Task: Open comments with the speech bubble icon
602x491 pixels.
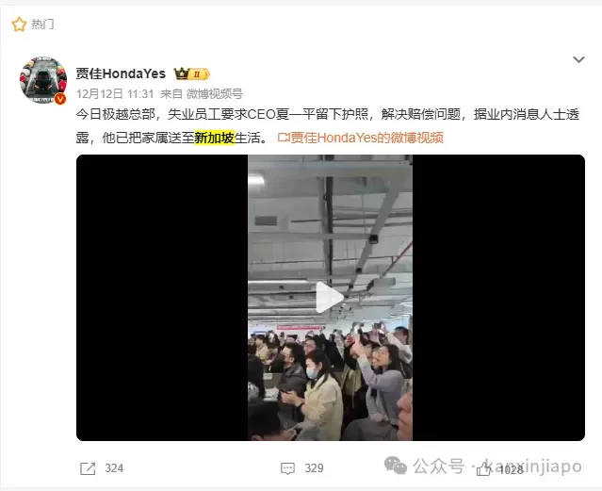Action: [287, 468]
